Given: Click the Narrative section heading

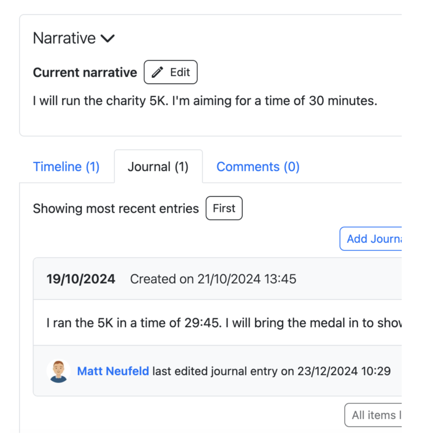Looking at the screenshot, I should pyautogui.click(x=64, y=39).
